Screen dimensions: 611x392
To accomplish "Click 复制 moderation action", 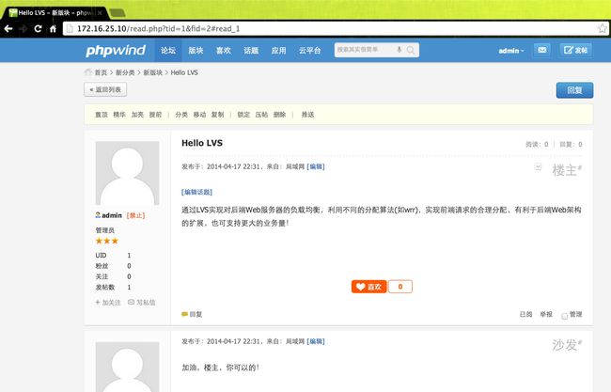I will point(217,115).
